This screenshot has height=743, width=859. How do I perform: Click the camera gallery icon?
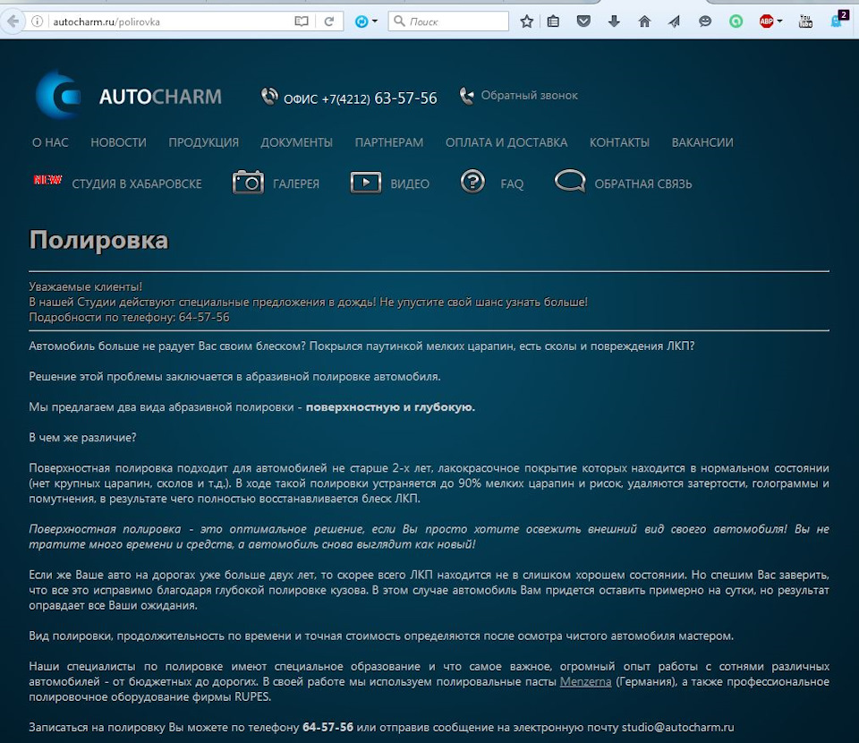point(248,182)
